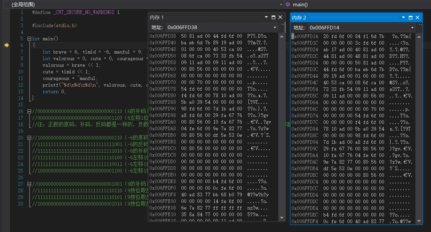
Task: Click the 'return 0;' code line
Action: 54,92
